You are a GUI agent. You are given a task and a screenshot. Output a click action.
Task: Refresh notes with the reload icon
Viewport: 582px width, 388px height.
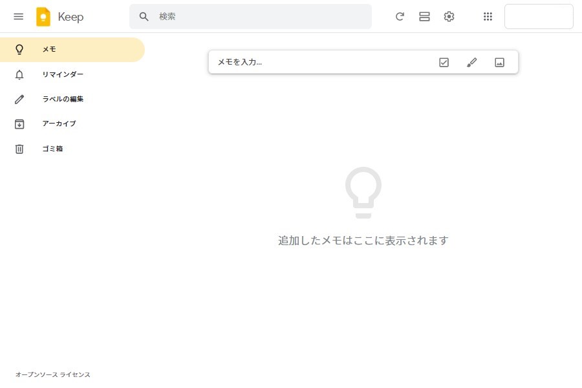(x=400, y=17)
